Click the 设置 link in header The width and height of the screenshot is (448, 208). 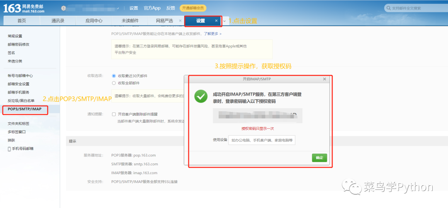(x=134, y=8)
